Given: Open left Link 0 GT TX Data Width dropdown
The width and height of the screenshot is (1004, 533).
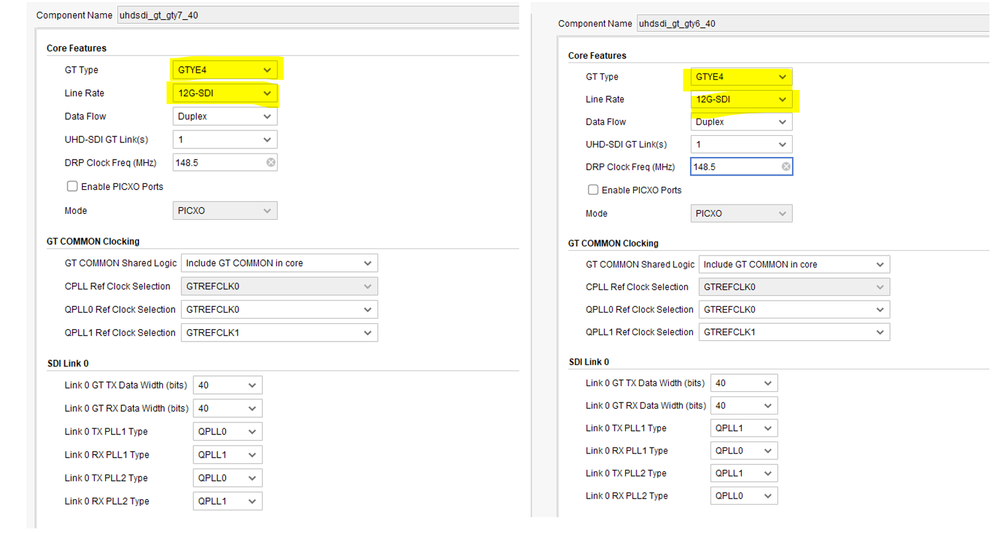Looking at the screenshot, I should coord(227,385).
